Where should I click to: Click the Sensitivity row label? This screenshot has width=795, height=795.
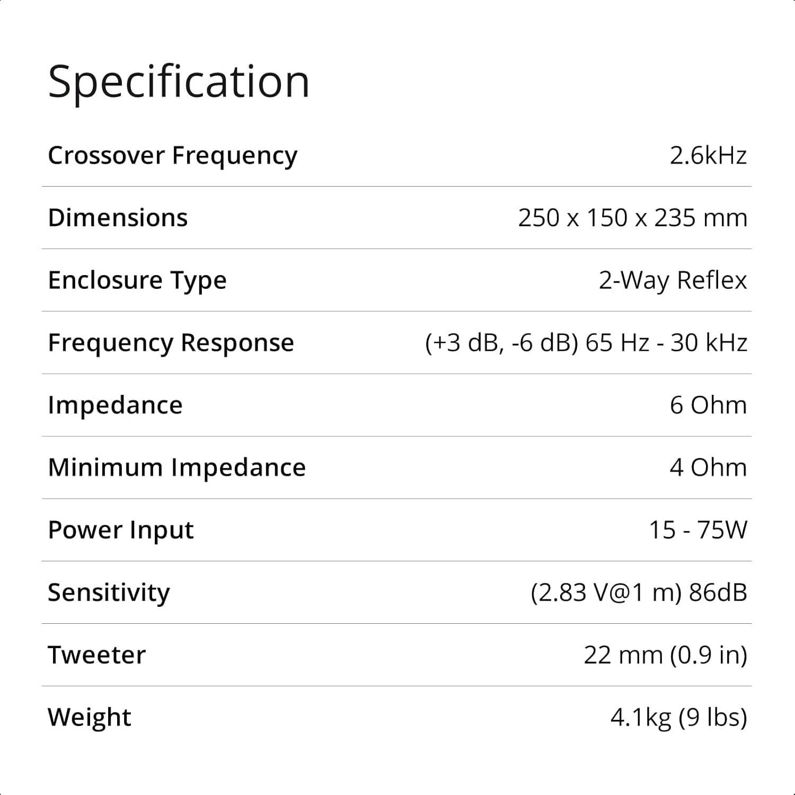coord(109,593)
